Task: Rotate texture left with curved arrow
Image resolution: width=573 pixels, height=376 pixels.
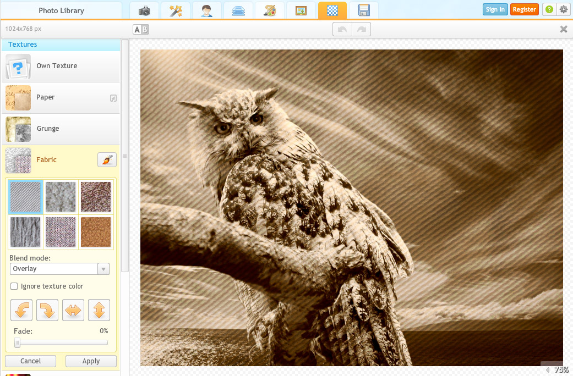Action: click(x=21, y=310)
